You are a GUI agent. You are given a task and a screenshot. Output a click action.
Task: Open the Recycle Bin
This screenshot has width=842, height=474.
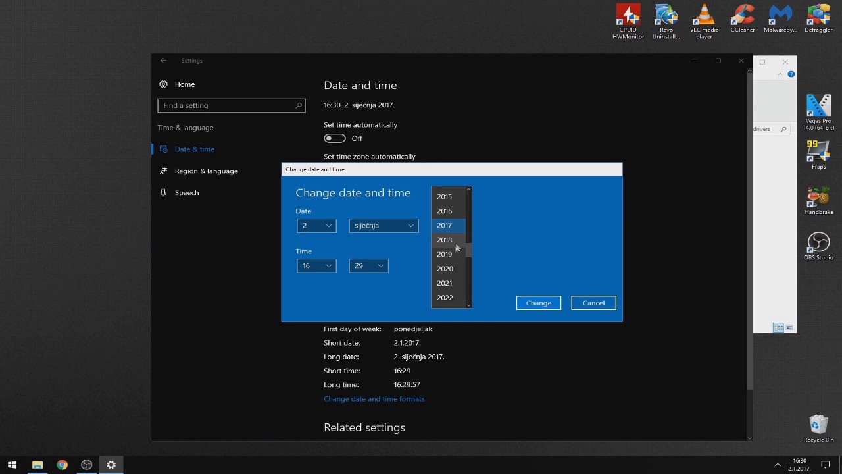pos(818,429)
